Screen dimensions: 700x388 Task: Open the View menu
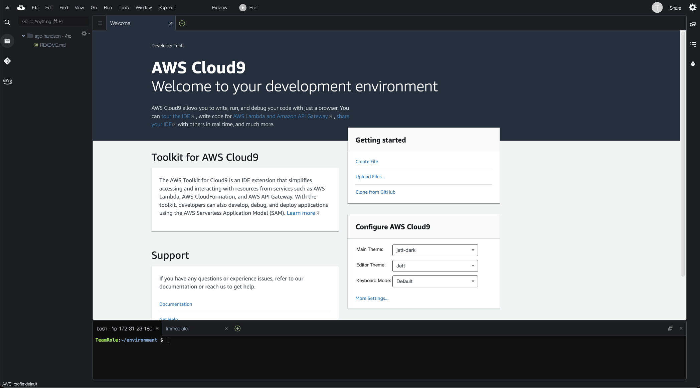79,7
